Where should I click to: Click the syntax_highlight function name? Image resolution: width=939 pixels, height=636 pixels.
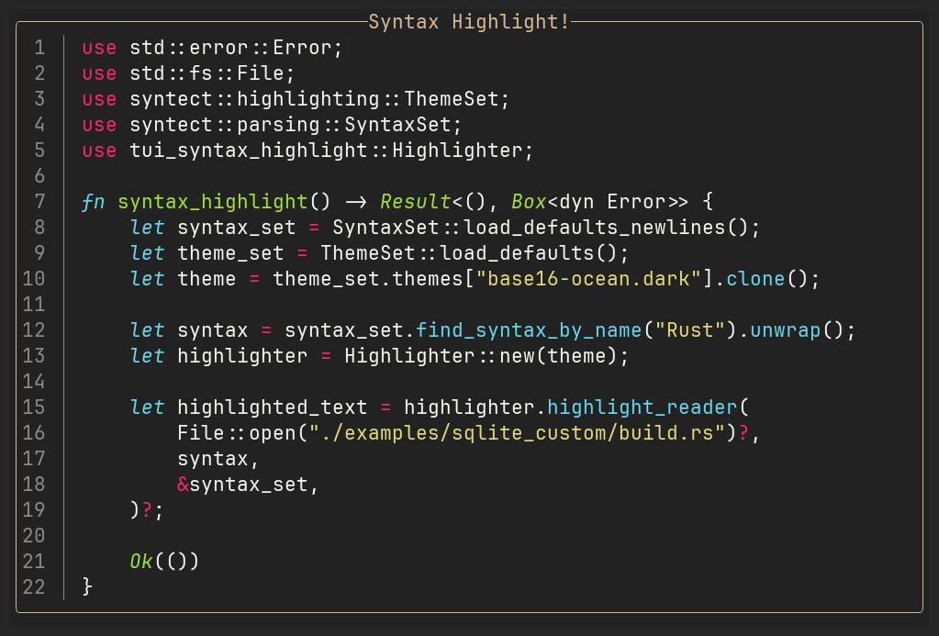[212, 202]
